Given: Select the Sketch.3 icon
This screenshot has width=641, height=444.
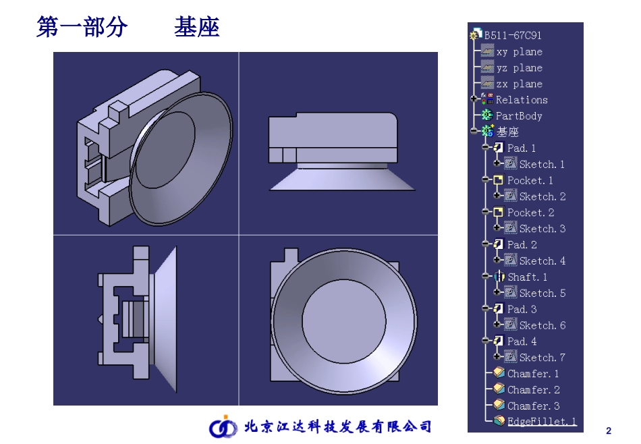Looking at the screenshot, I should (510, 227).
